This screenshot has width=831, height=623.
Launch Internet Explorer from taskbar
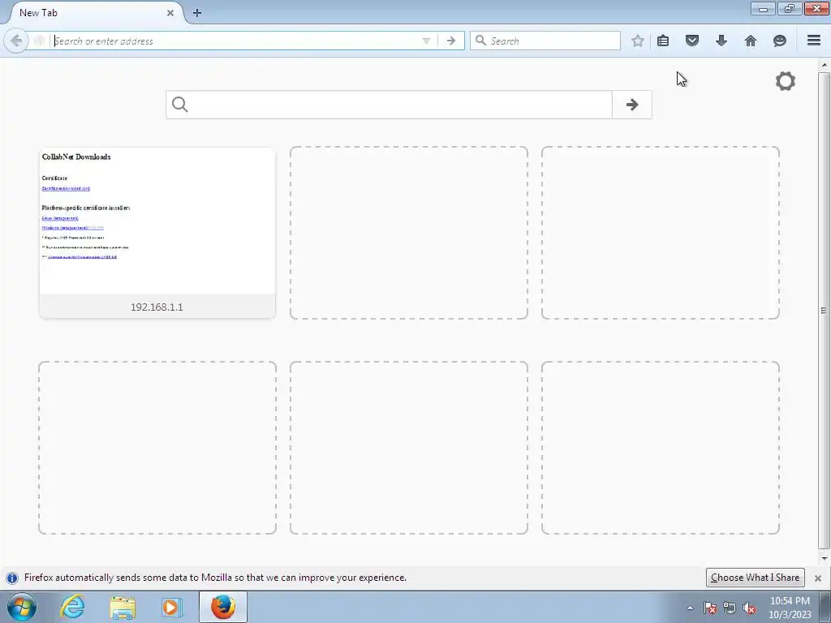[72, 607]
